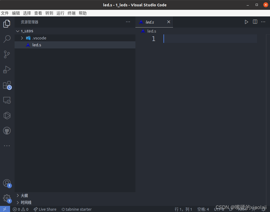The image size is (270, 212).
Task: Open the Source Control view
Action: 7,54
